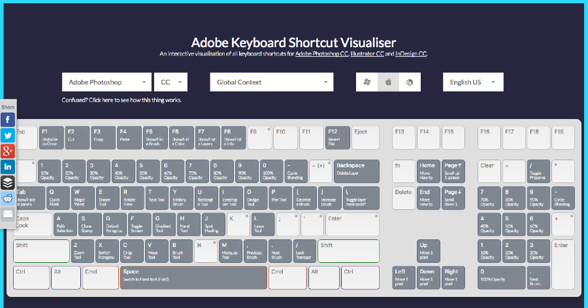This screenshot has height=308, width=588.
Task: Toggle the left Cmd modifier key
Action: tap(100, 277)
